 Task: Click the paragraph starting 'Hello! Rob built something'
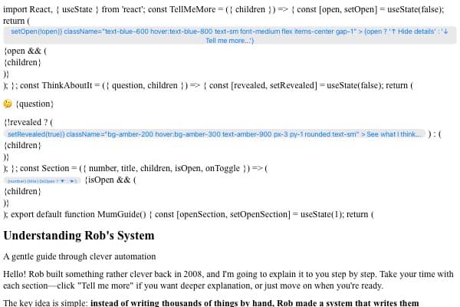(228, 279)
